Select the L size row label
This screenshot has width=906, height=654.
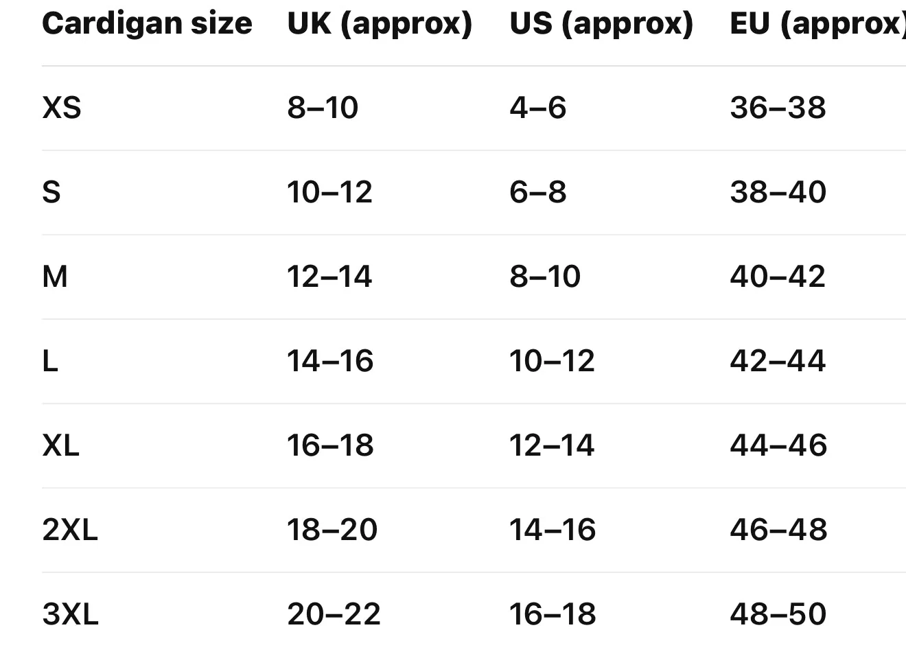50,361
